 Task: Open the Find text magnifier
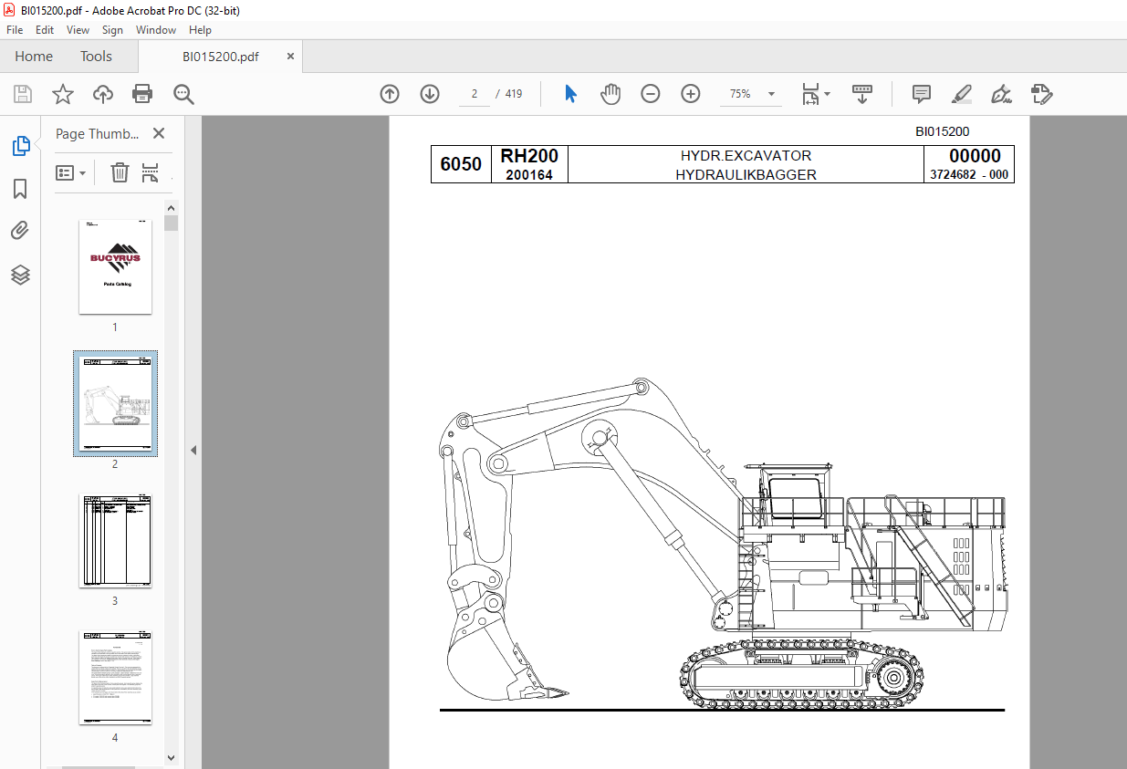(183, 94)
